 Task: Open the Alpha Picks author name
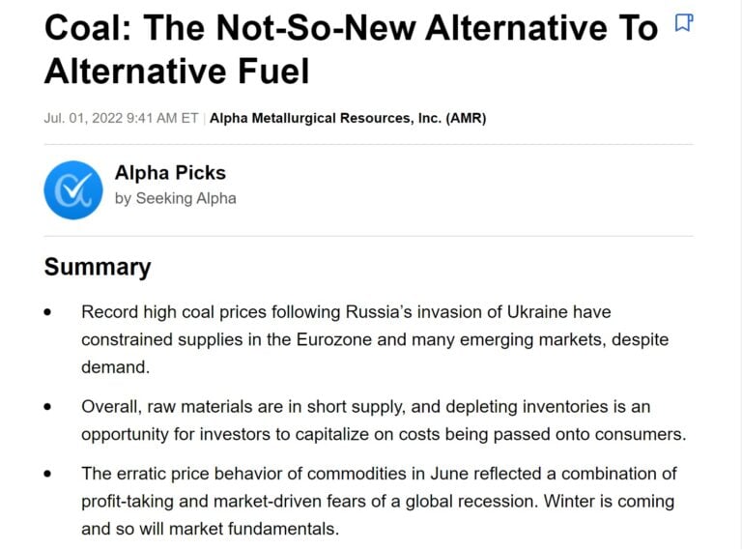click(x=170, y=173)
